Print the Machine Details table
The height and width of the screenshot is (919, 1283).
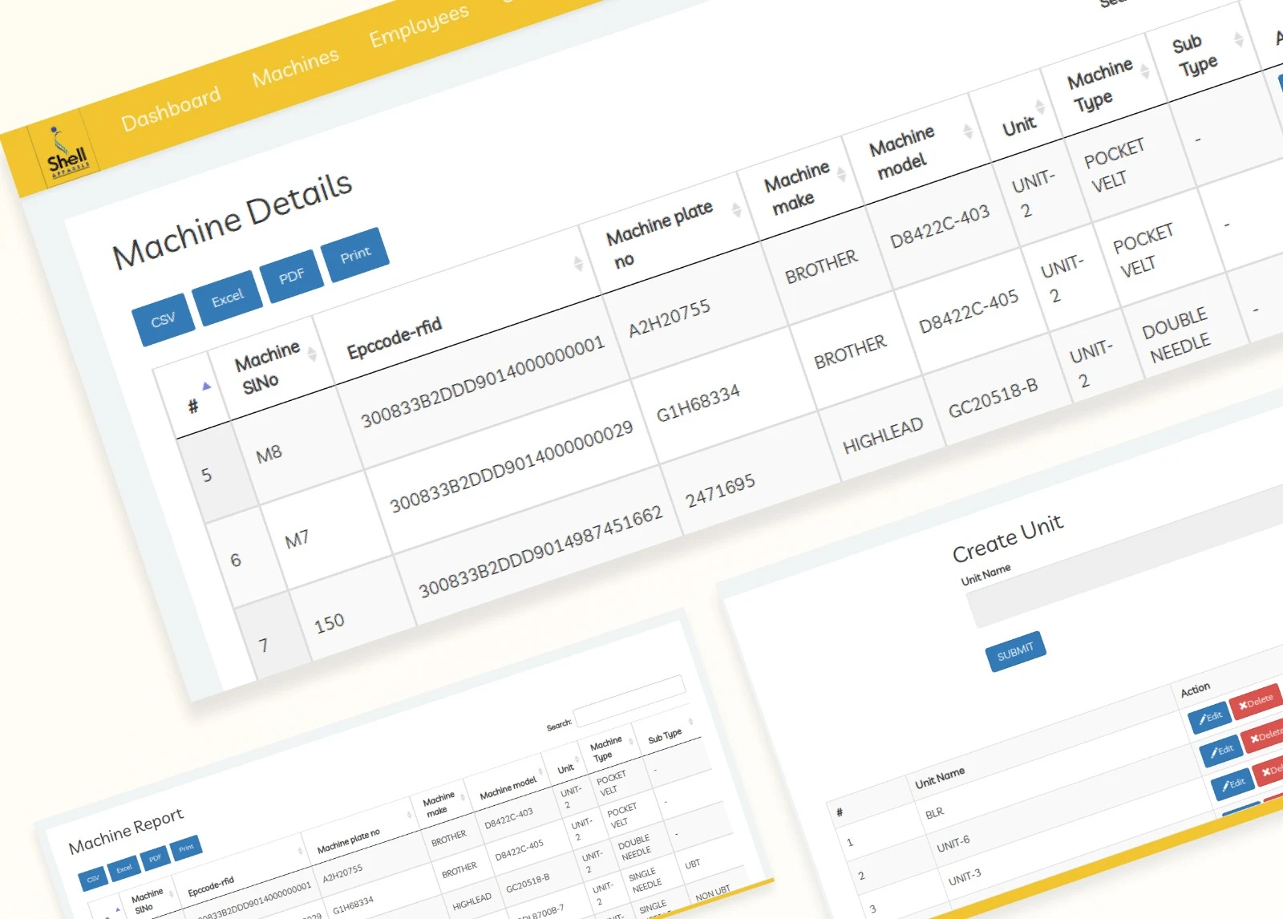[355, 255]
